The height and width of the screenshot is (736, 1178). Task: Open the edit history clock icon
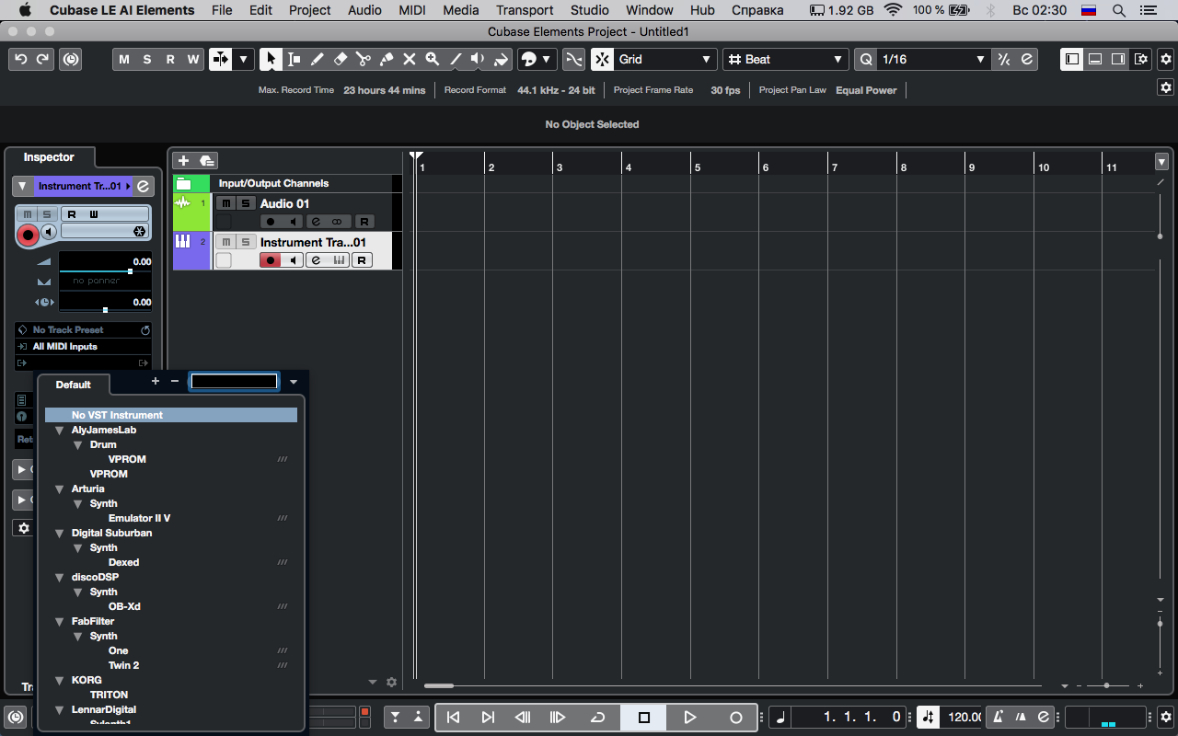(x=71, y=59)
